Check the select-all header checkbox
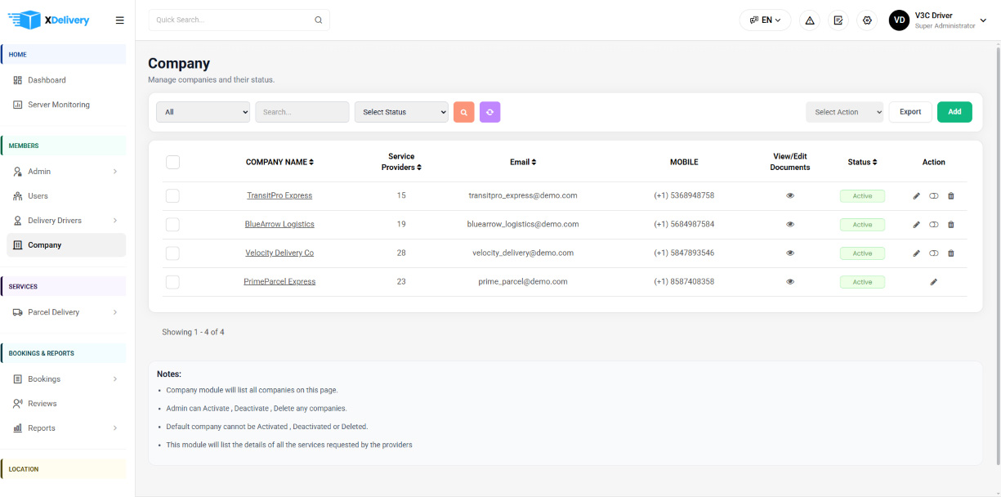The image size is (1001, 497). pyautogui.click(x=172, y=162)
